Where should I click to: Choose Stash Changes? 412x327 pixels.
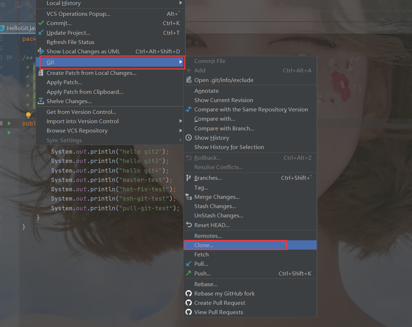point(250,206)
